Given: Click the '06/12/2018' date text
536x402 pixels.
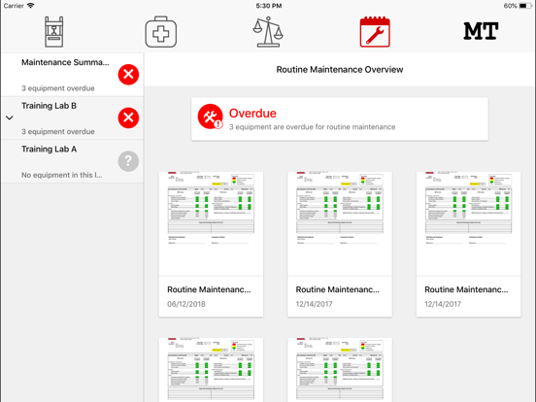Looking at the screenshot, I should click(x=186, y=304).
